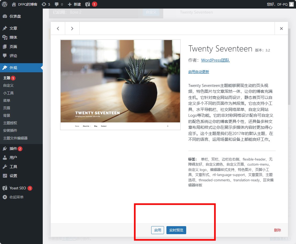Open the WordPress团队 author link

click(x=215, y=60)
